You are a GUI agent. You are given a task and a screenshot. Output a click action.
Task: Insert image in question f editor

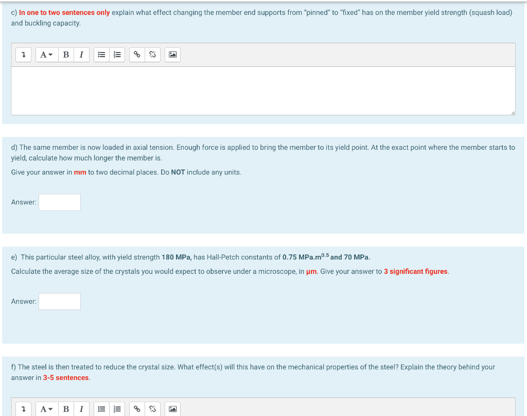coord(173,409)
